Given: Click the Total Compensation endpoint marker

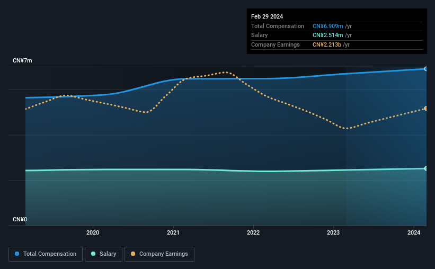Looking at the screenshot, I should [425, 69].
